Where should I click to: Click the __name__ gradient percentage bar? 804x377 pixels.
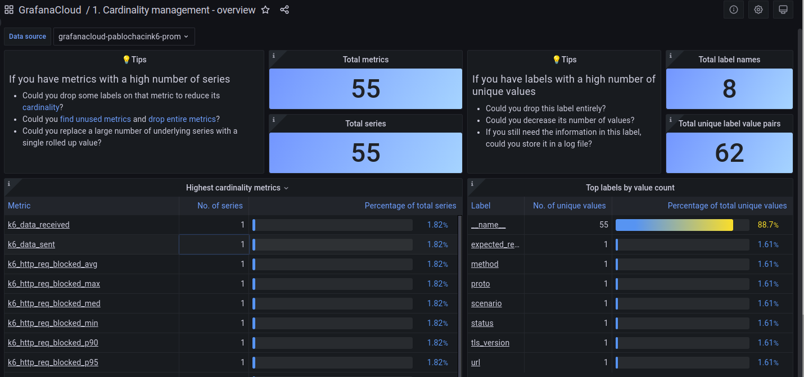click(674, 224)
